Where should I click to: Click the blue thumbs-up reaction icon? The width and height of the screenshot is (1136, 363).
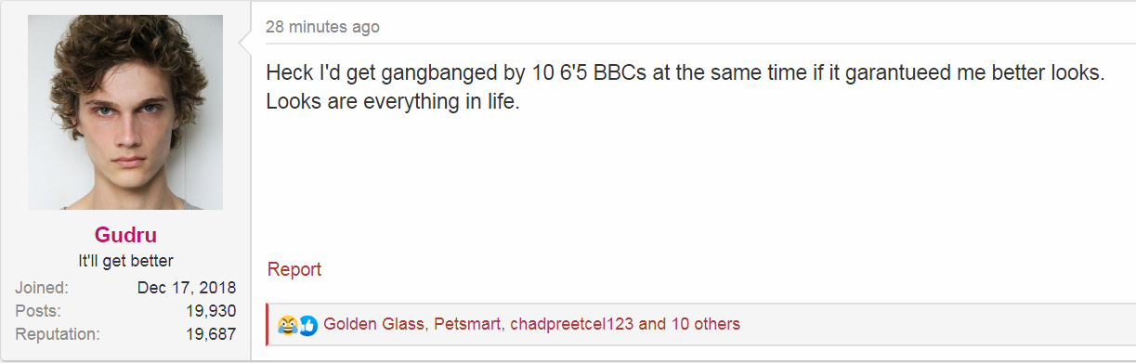[308, 326]
